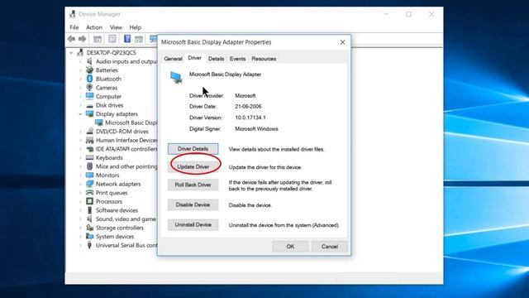Click the Computer monitor icon in tree
This screenshot has width=529, height=298.
pyautogui.click(x=89, y=96)
